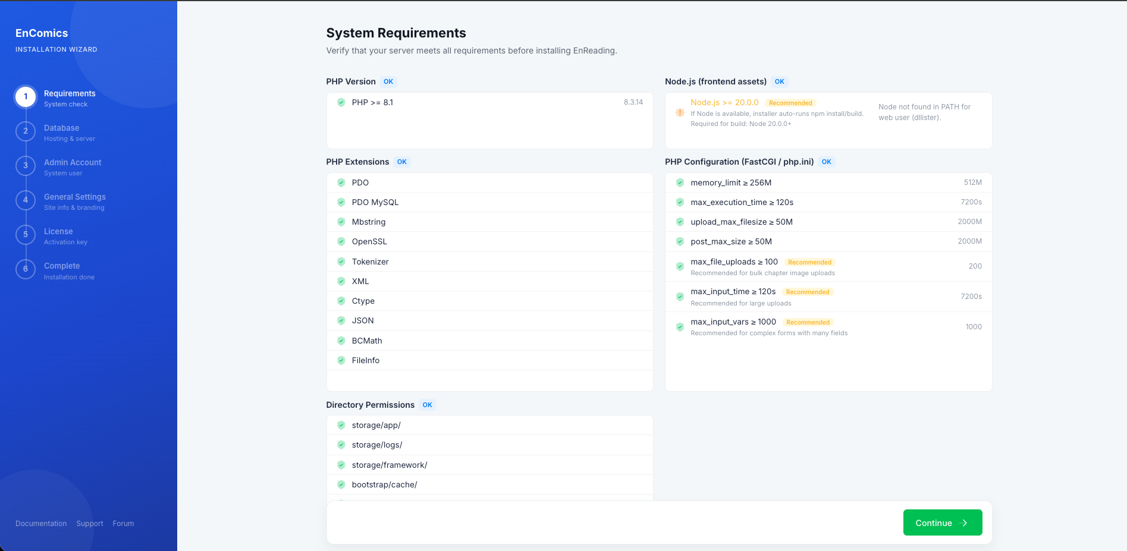Open the Forum link

click(x=123, y=524)
